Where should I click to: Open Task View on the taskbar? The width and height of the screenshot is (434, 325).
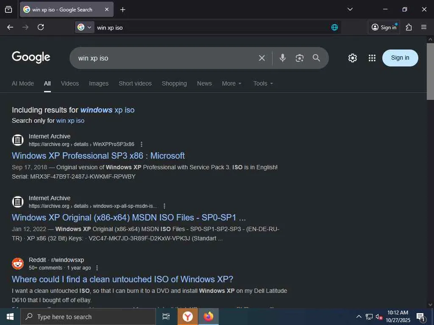(x=166, y=317)
